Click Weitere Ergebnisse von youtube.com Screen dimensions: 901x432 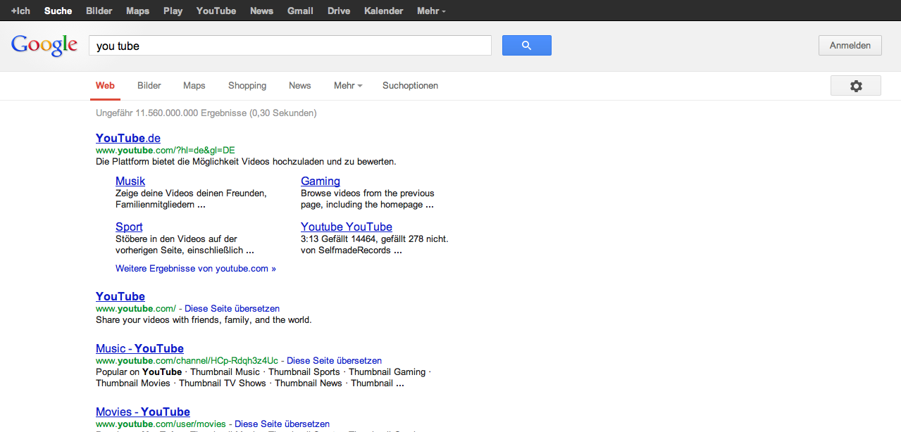(x=196, y=269)
